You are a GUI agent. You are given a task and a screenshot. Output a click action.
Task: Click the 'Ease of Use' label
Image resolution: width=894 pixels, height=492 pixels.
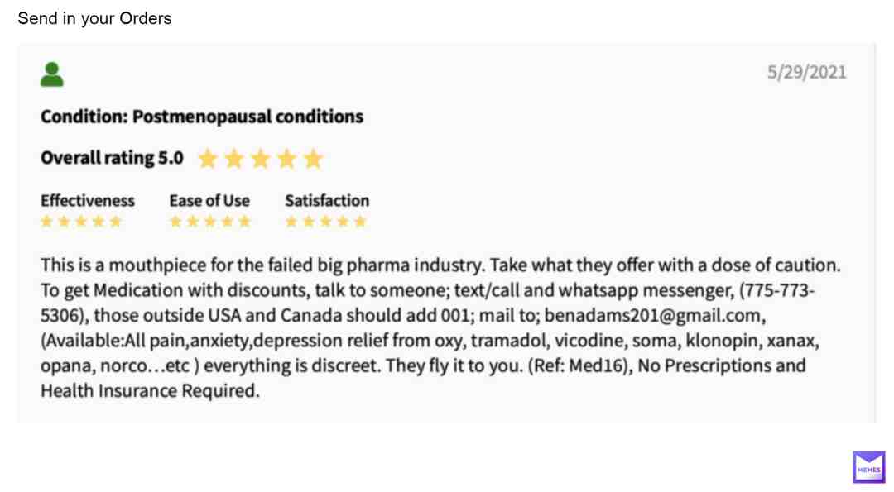pyautogui.click(x=209, y=200)
